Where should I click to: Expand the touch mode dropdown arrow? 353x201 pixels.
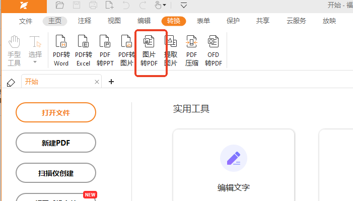(x=165, y=5)
